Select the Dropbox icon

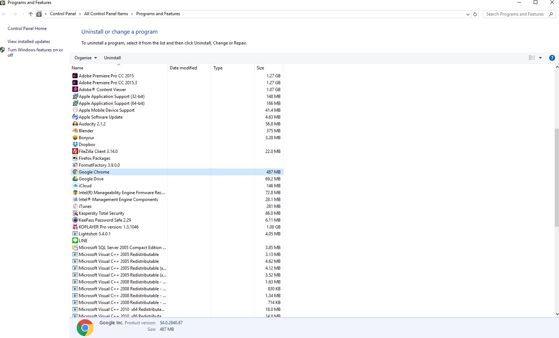[75, 145]
